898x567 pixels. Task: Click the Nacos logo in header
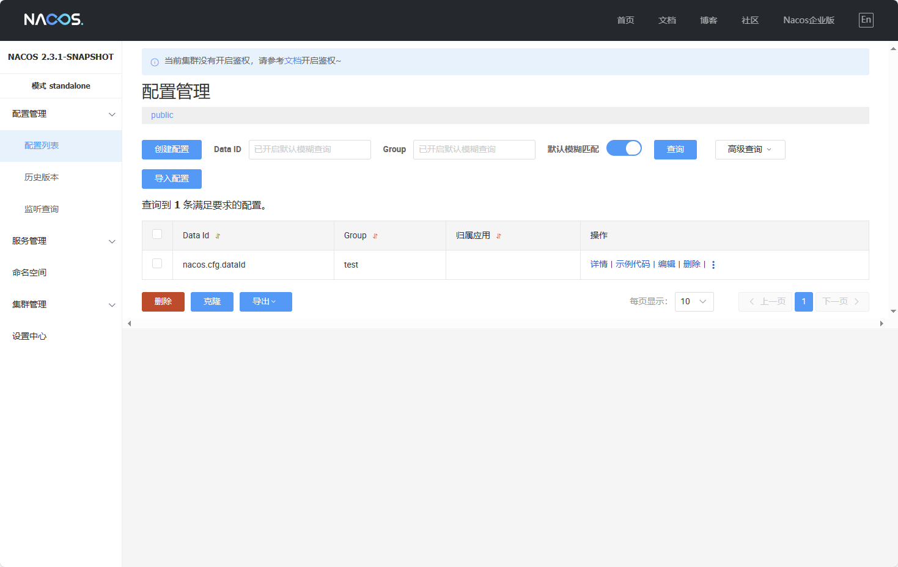click(53, 20)
